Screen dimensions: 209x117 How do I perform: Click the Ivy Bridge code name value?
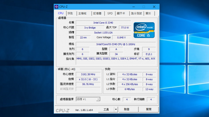click(x=90, y=28)
